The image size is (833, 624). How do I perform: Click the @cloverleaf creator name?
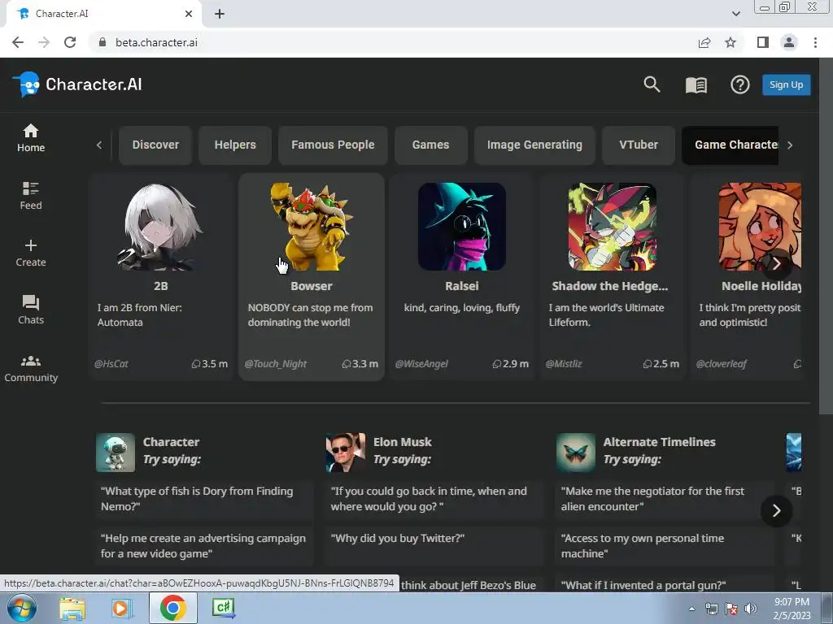click(x=722, y=364)
